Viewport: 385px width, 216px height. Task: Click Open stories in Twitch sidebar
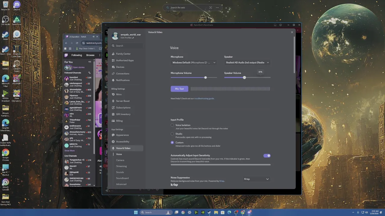pos(79,67)
